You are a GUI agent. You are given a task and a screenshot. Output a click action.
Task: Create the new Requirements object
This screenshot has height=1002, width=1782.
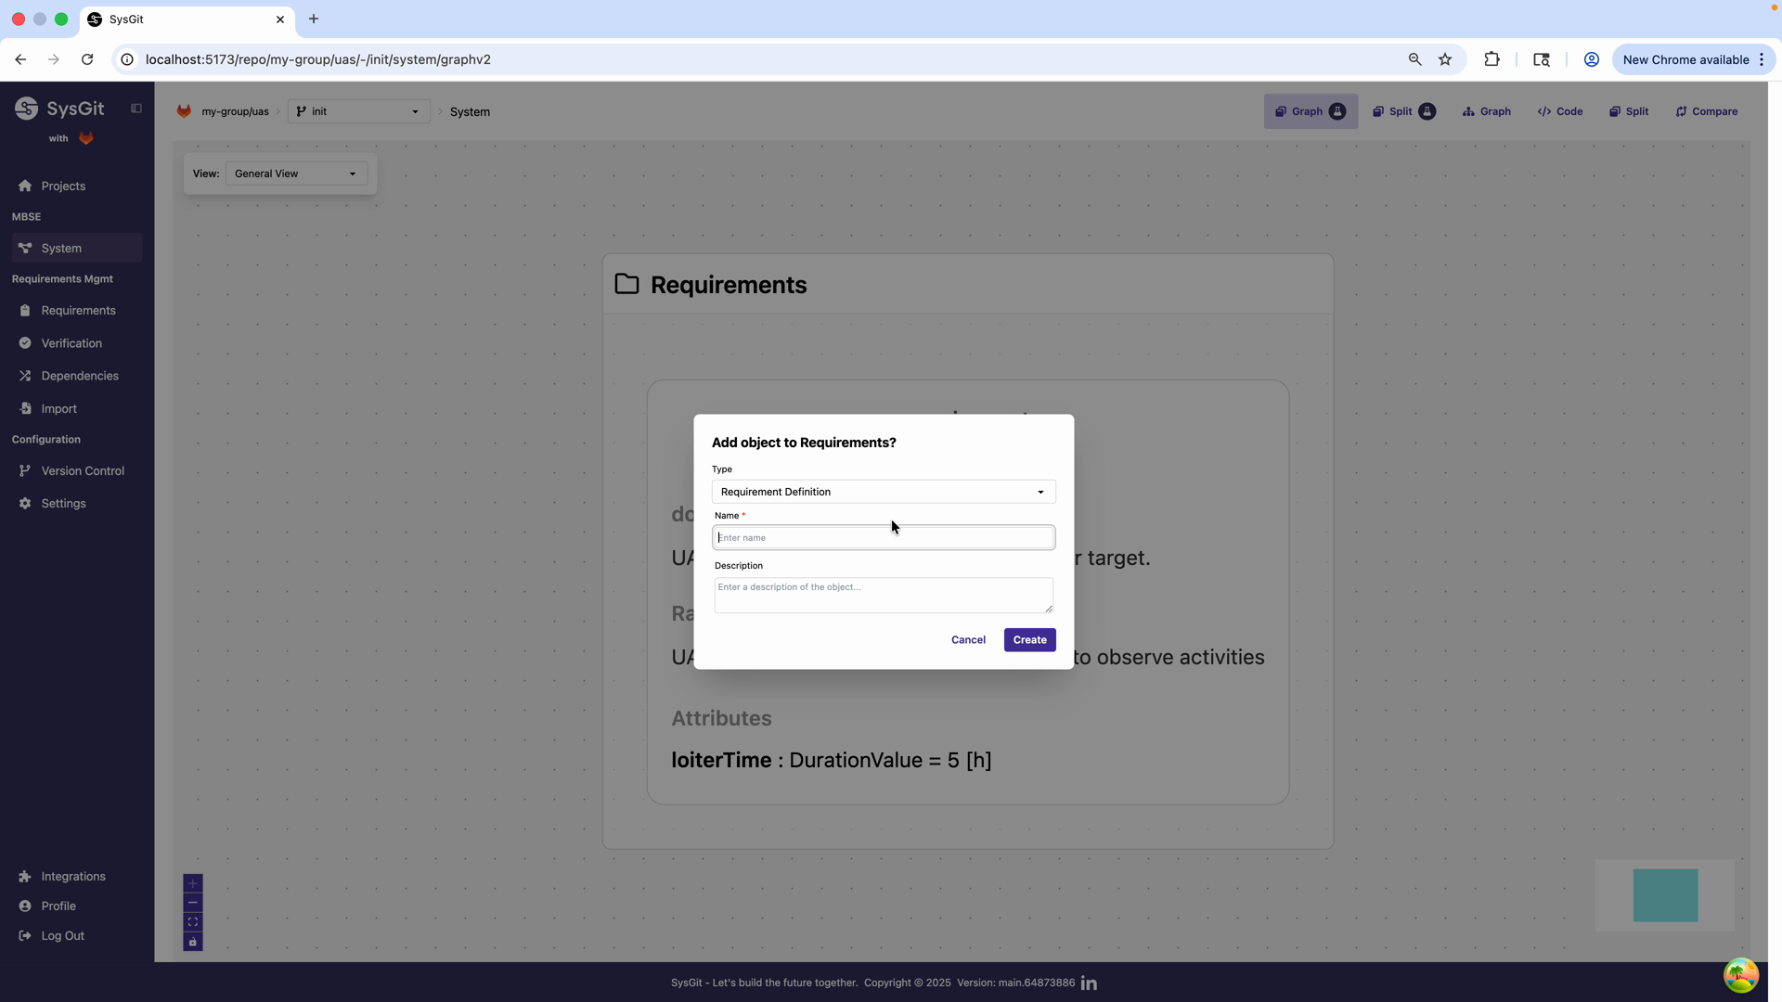pyautogui.click(x=1029, y=639)
